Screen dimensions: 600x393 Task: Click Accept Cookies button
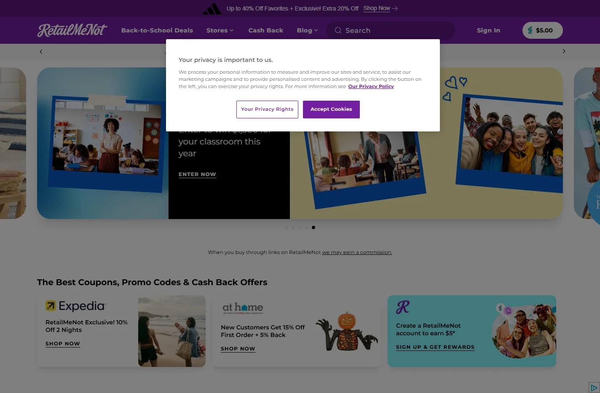tap(331, 110)
